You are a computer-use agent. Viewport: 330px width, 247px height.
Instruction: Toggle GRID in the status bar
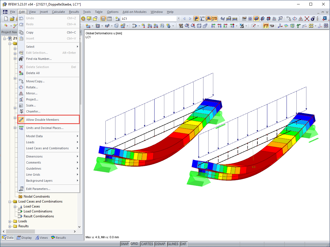click(x=134, y=244)
